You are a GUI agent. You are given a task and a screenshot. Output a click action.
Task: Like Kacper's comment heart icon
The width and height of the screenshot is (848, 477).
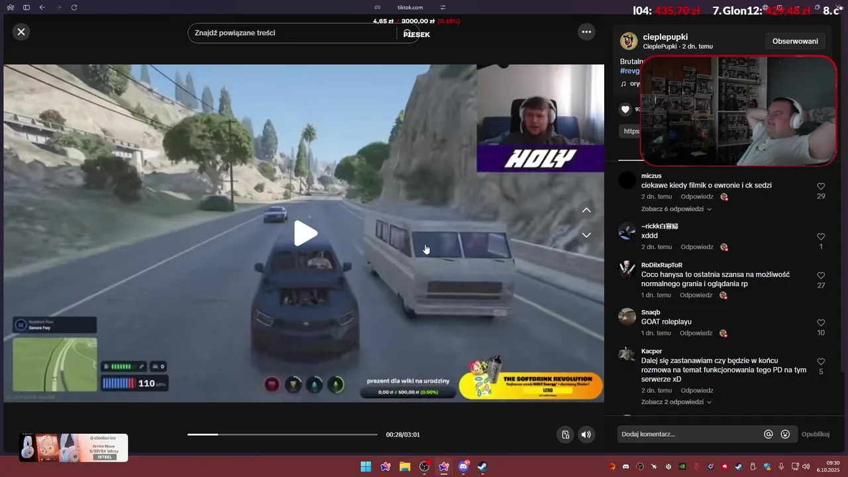[821, 362]
